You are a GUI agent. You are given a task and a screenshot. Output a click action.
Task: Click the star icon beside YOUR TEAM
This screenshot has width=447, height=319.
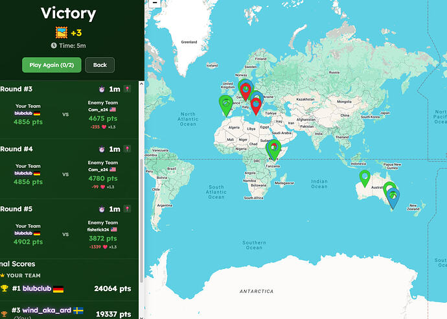pos(3,276)
